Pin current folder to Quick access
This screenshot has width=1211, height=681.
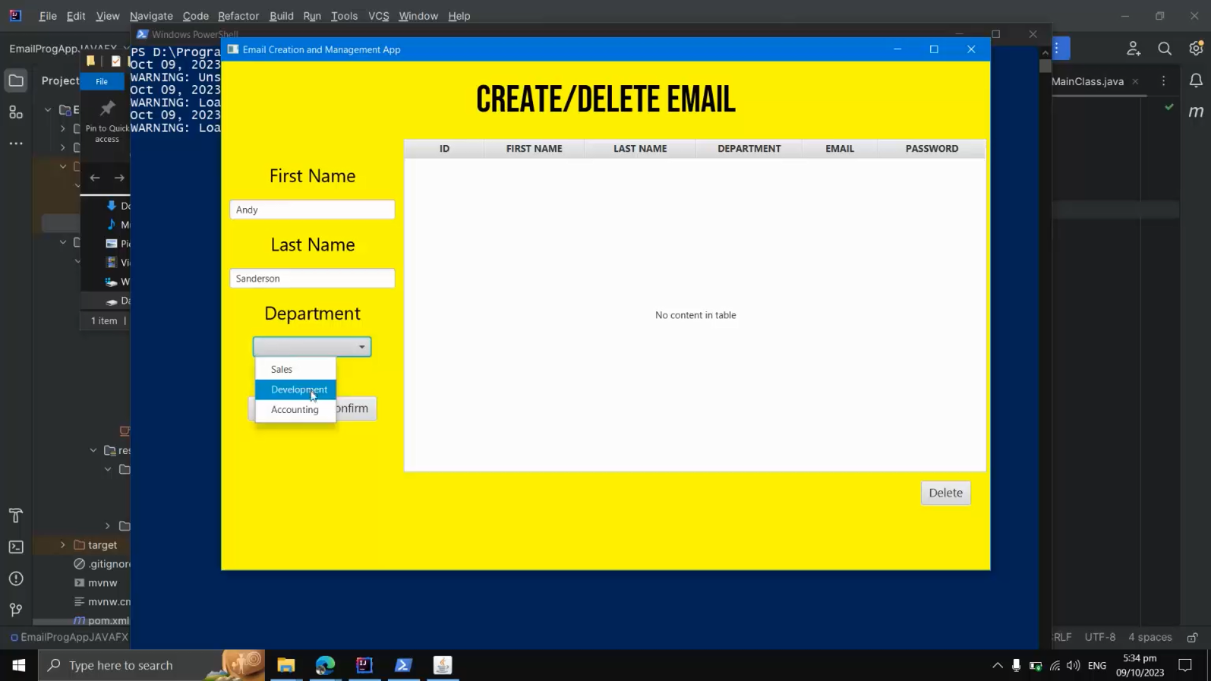[106, 117]
